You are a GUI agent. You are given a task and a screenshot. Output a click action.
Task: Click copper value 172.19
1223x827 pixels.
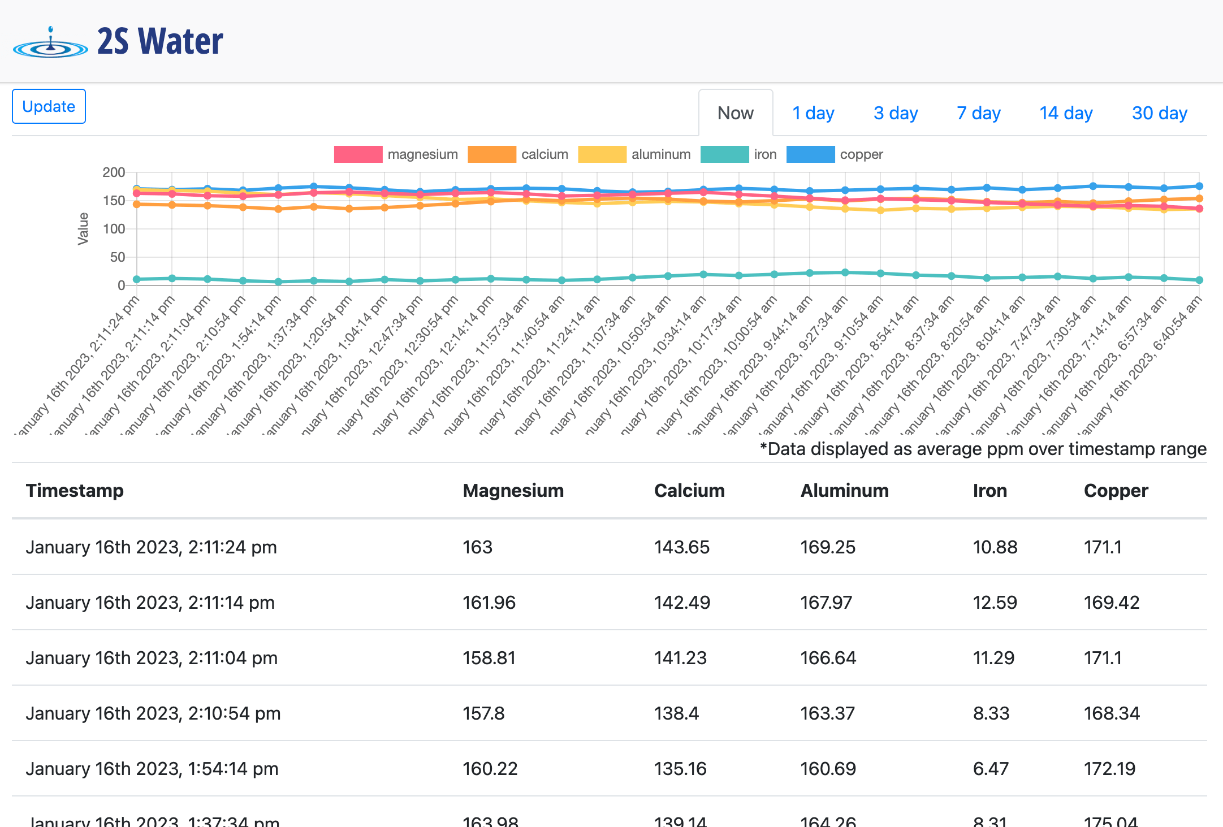coord(1109,768)
